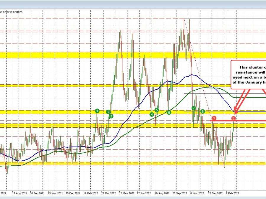Click green circle marker number 7
Viewport: 266px width, 199px height.
(x=194, y=108)
